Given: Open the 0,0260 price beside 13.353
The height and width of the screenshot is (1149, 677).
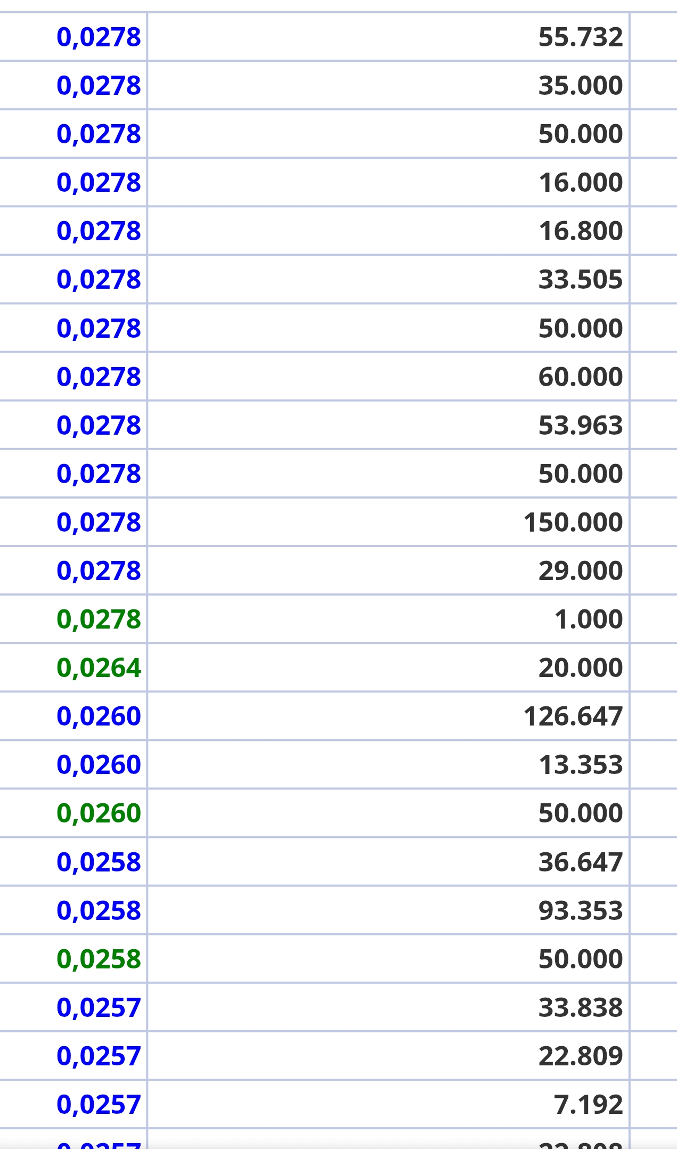Looking at the screenshot, I should 99,765.
